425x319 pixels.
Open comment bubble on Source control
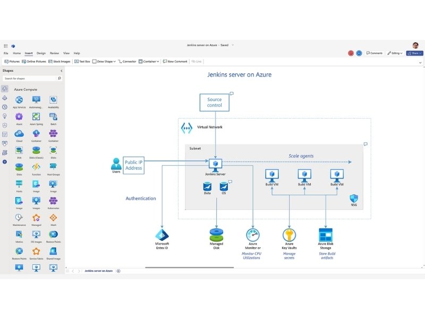(232, 94)
